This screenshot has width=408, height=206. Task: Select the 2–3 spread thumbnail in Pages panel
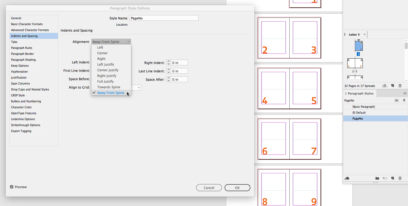click(355, 63)
